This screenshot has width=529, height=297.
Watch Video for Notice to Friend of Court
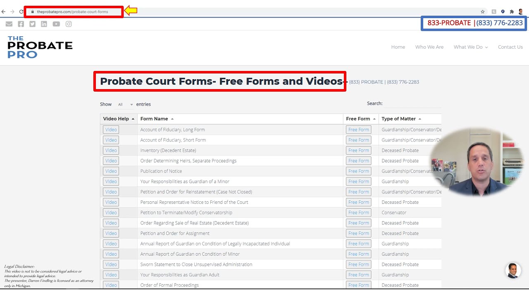click(111, 202)
